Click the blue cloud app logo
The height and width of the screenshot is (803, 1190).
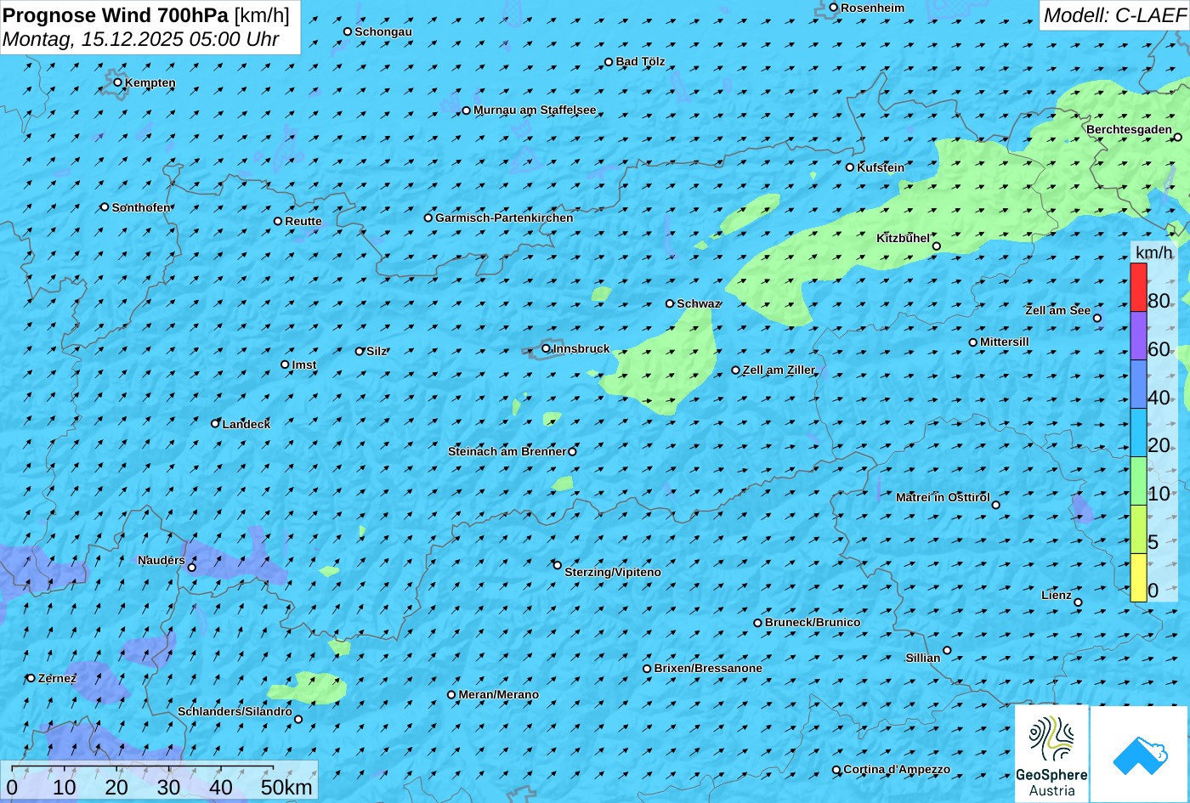[x=1139, y=754]
